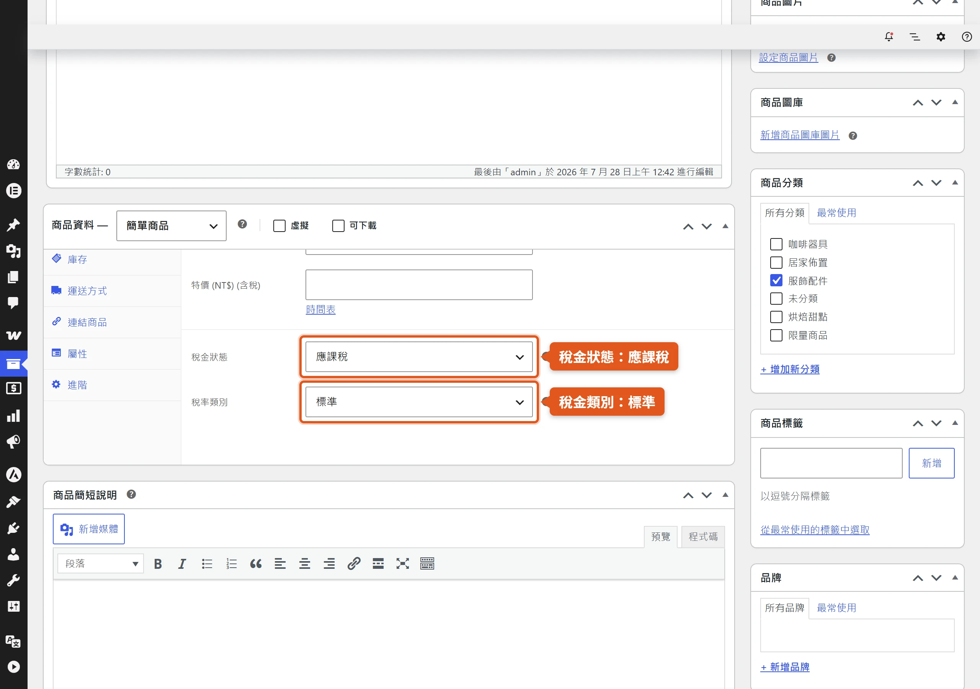980x689 pixels.
Task: Open Marketing megaphone icon in sidebar
Action: [14, 442]
